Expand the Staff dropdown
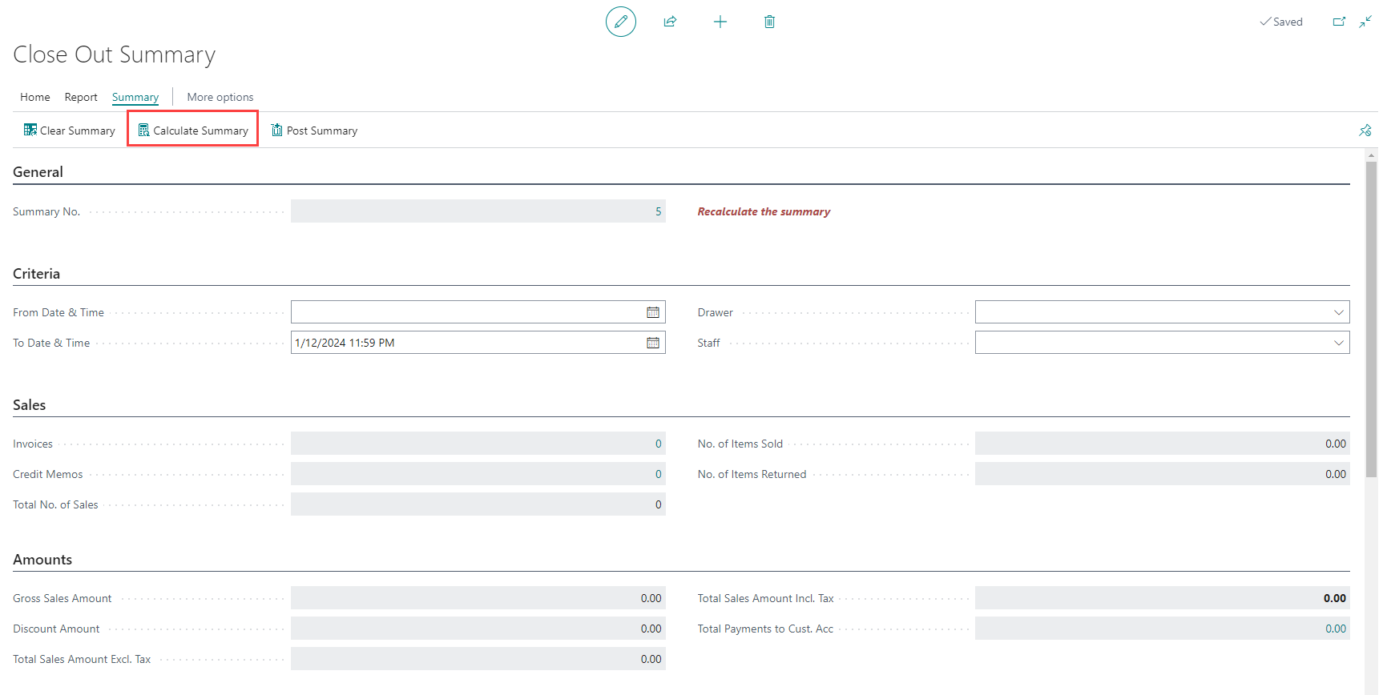 1338,343
